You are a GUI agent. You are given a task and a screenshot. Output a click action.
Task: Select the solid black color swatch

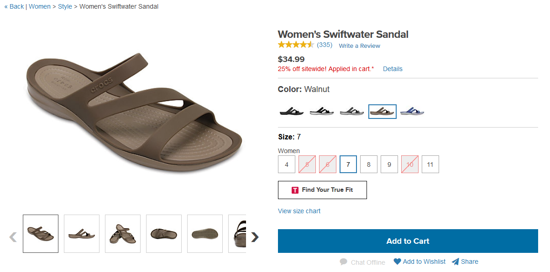[291, 111]
